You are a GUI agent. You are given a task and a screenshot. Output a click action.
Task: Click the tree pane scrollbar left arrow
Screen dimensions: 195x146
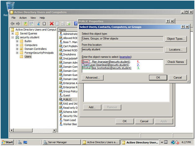pos(12,130)
